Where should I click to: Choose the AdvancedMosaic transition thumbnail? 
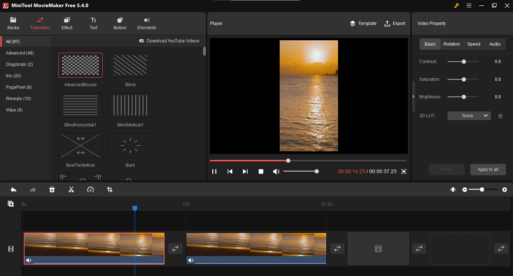[x=81, y=65]
